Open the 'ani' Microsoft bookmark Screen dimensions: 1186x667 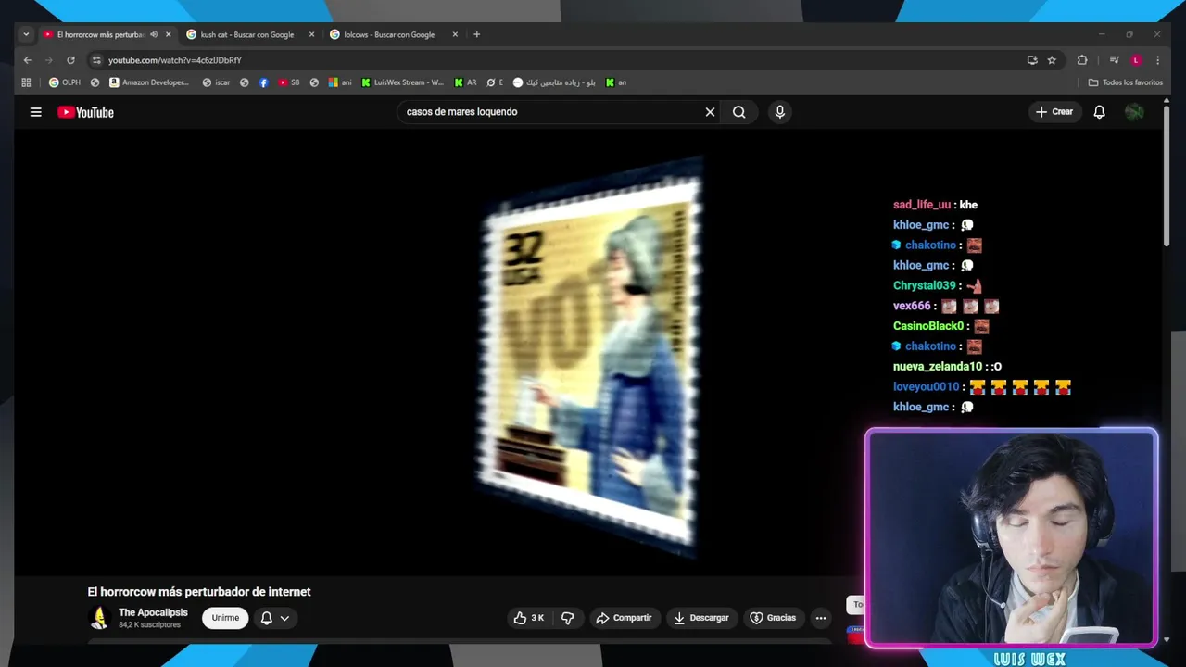click(x=340, y=82)
